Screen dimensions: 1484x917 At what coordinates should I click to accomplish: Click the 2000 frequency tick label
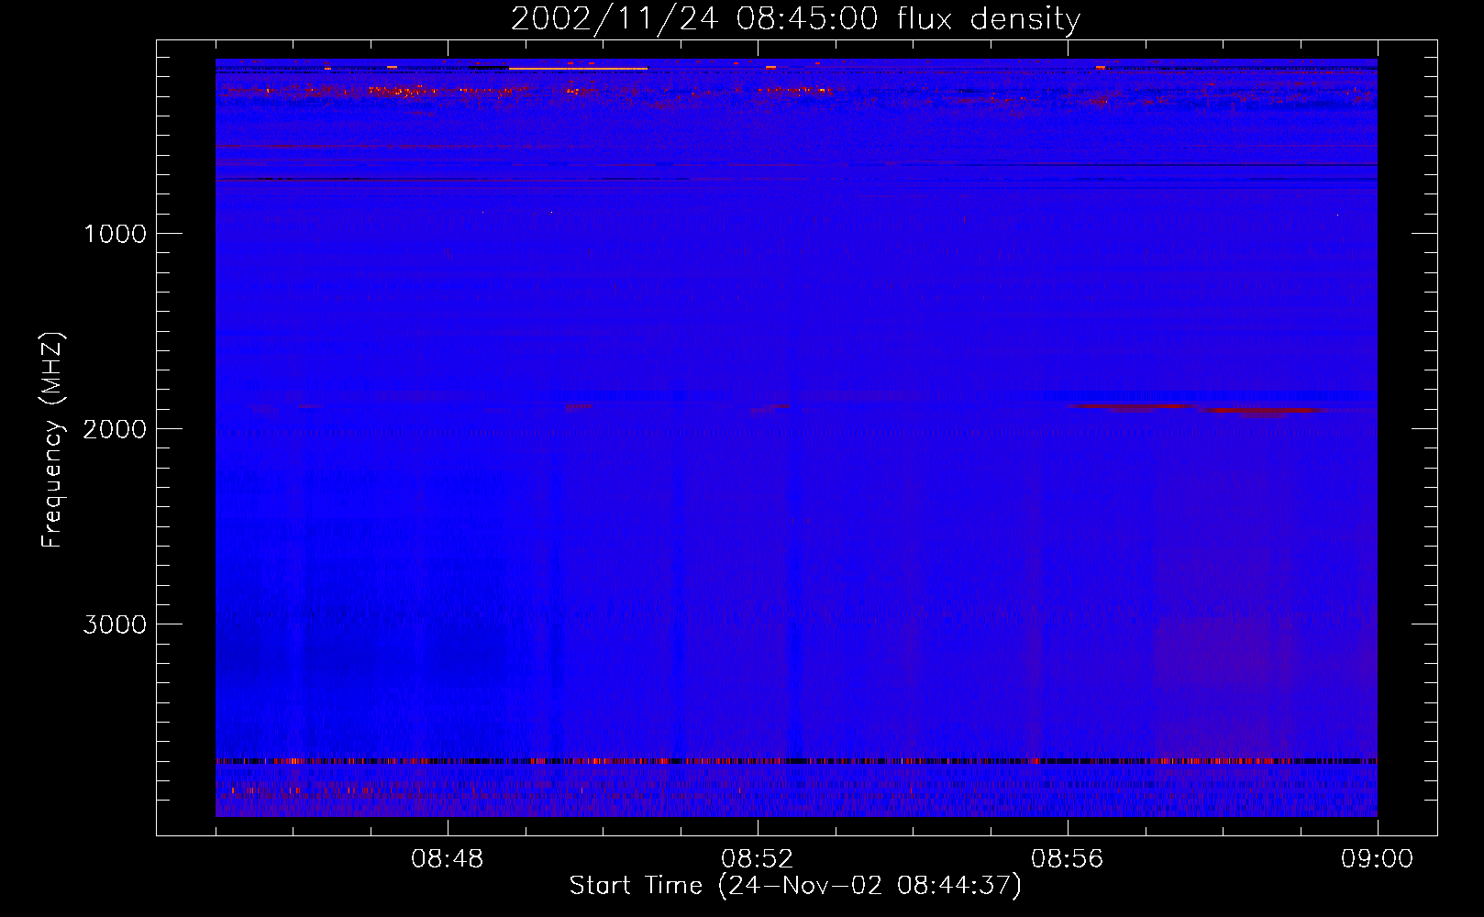pyautogui.click(x=115, y=429)
